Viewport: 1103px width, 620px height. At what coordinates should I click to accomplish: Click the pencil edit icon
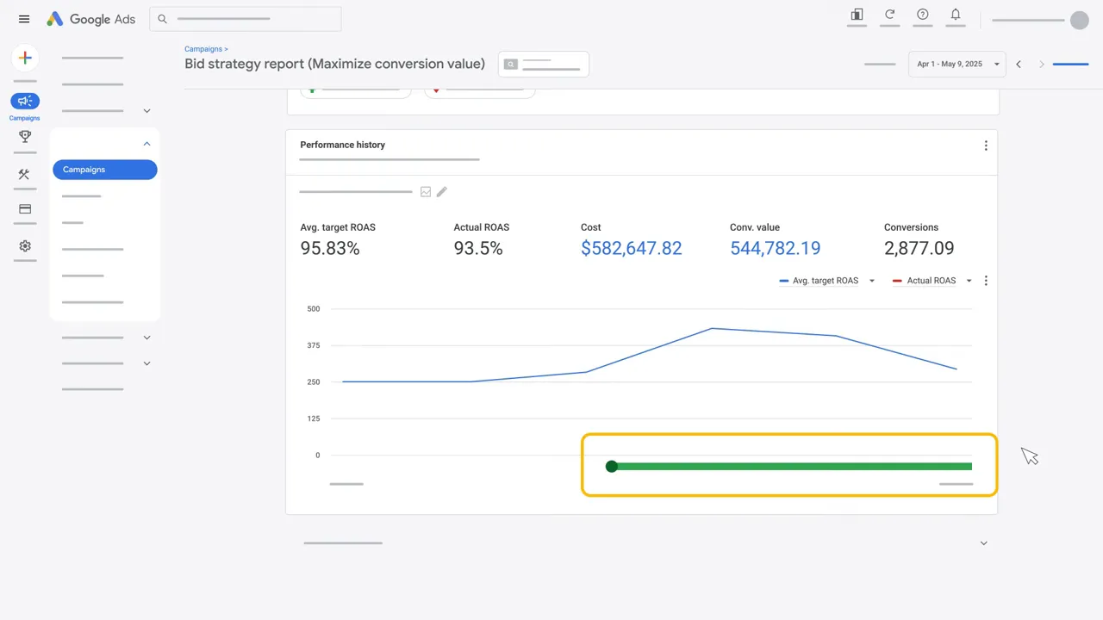(x=442, y=192)
